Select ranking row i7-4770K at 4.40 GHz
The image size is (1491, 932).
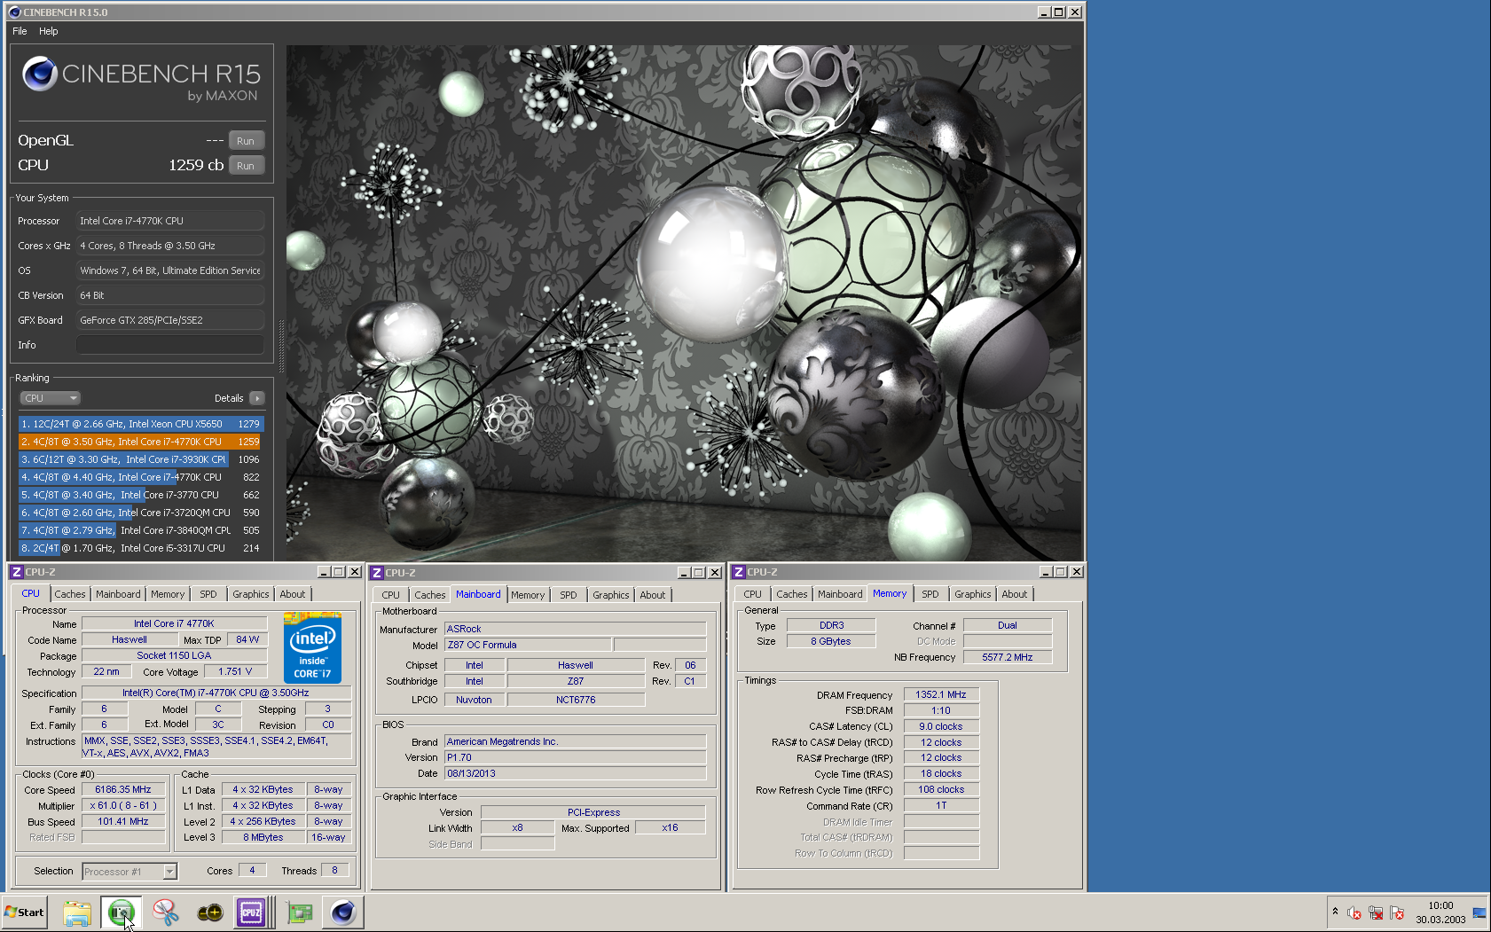(141, 477)
